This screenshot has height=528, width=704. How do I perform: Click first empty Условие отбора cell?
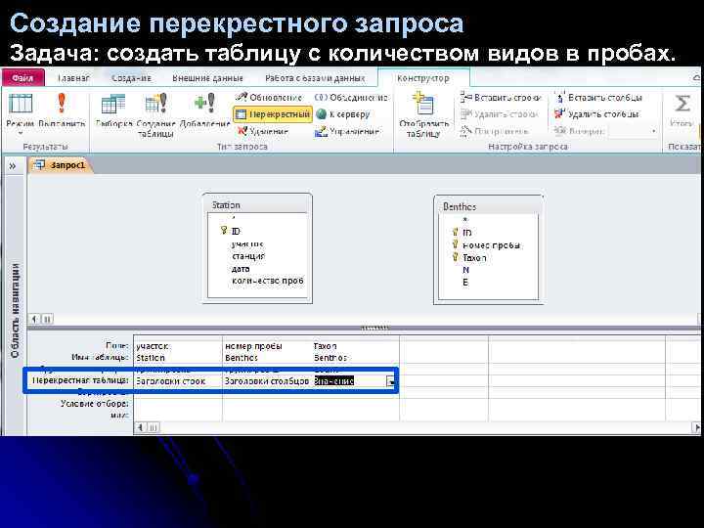coord(178,404)
